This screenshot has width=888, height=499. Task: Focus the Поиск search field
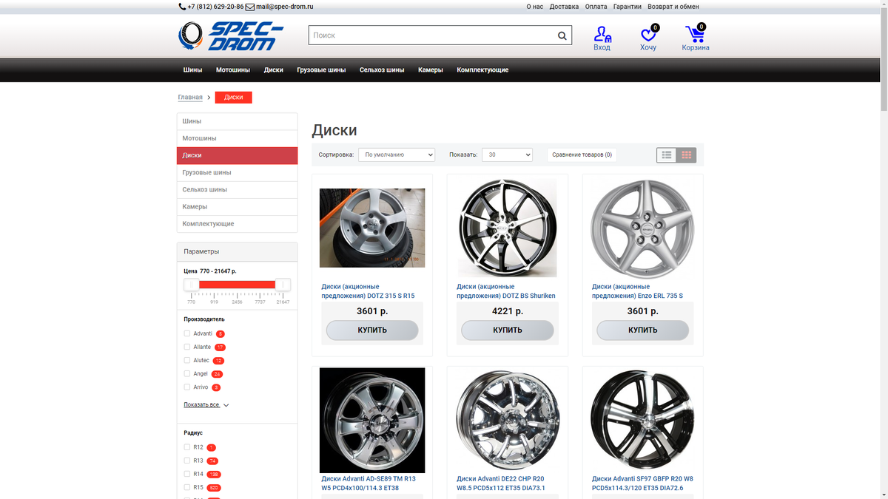point(431,35)
